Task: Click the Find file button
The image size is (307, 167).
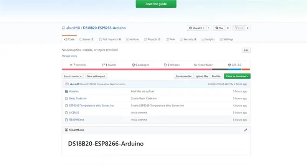Action: [x=216, y=76]
